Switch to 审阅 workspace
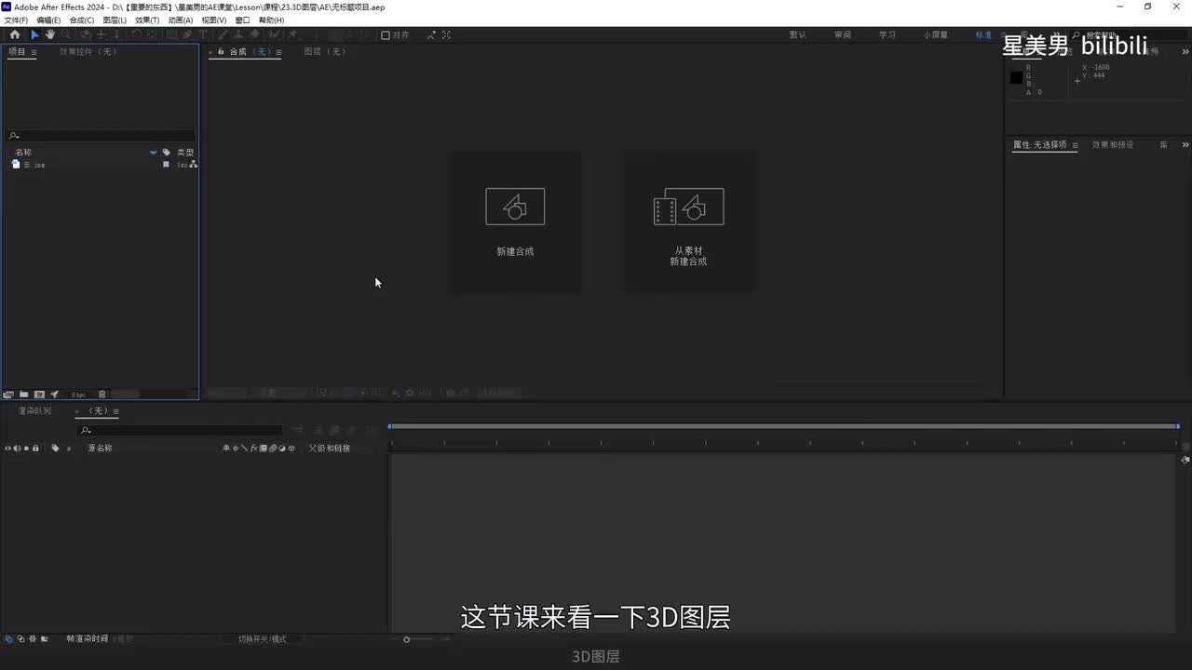This screenshot has width=1192, height=670. (843, 35)
